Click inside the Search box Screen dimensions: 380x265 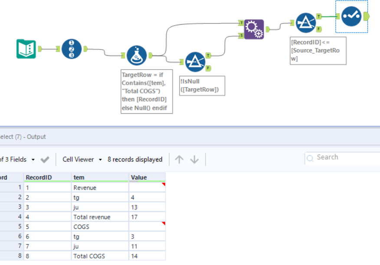pos(338,157)
